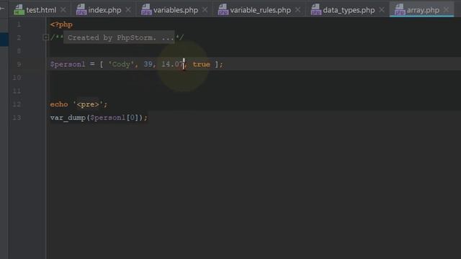Image resolution: width=461 pixels, height=259 pixels.
Task: Click line number 12 in the gutter
Action: [17, 104]
